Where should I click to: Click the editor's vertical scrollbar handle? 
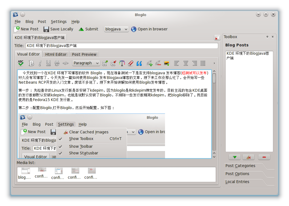(214, 78)
